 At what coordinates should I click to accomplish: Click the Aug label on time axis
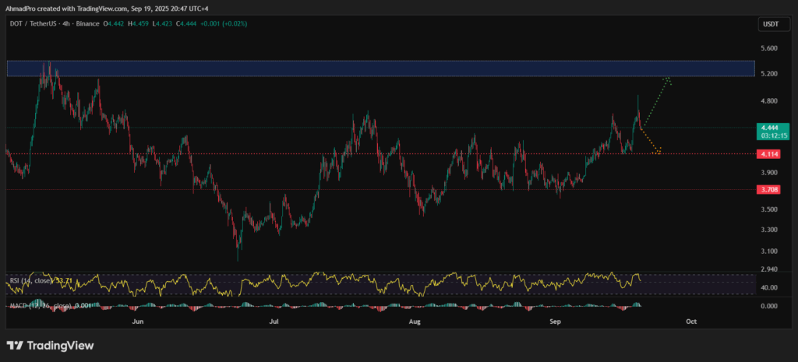click(415, 322)
